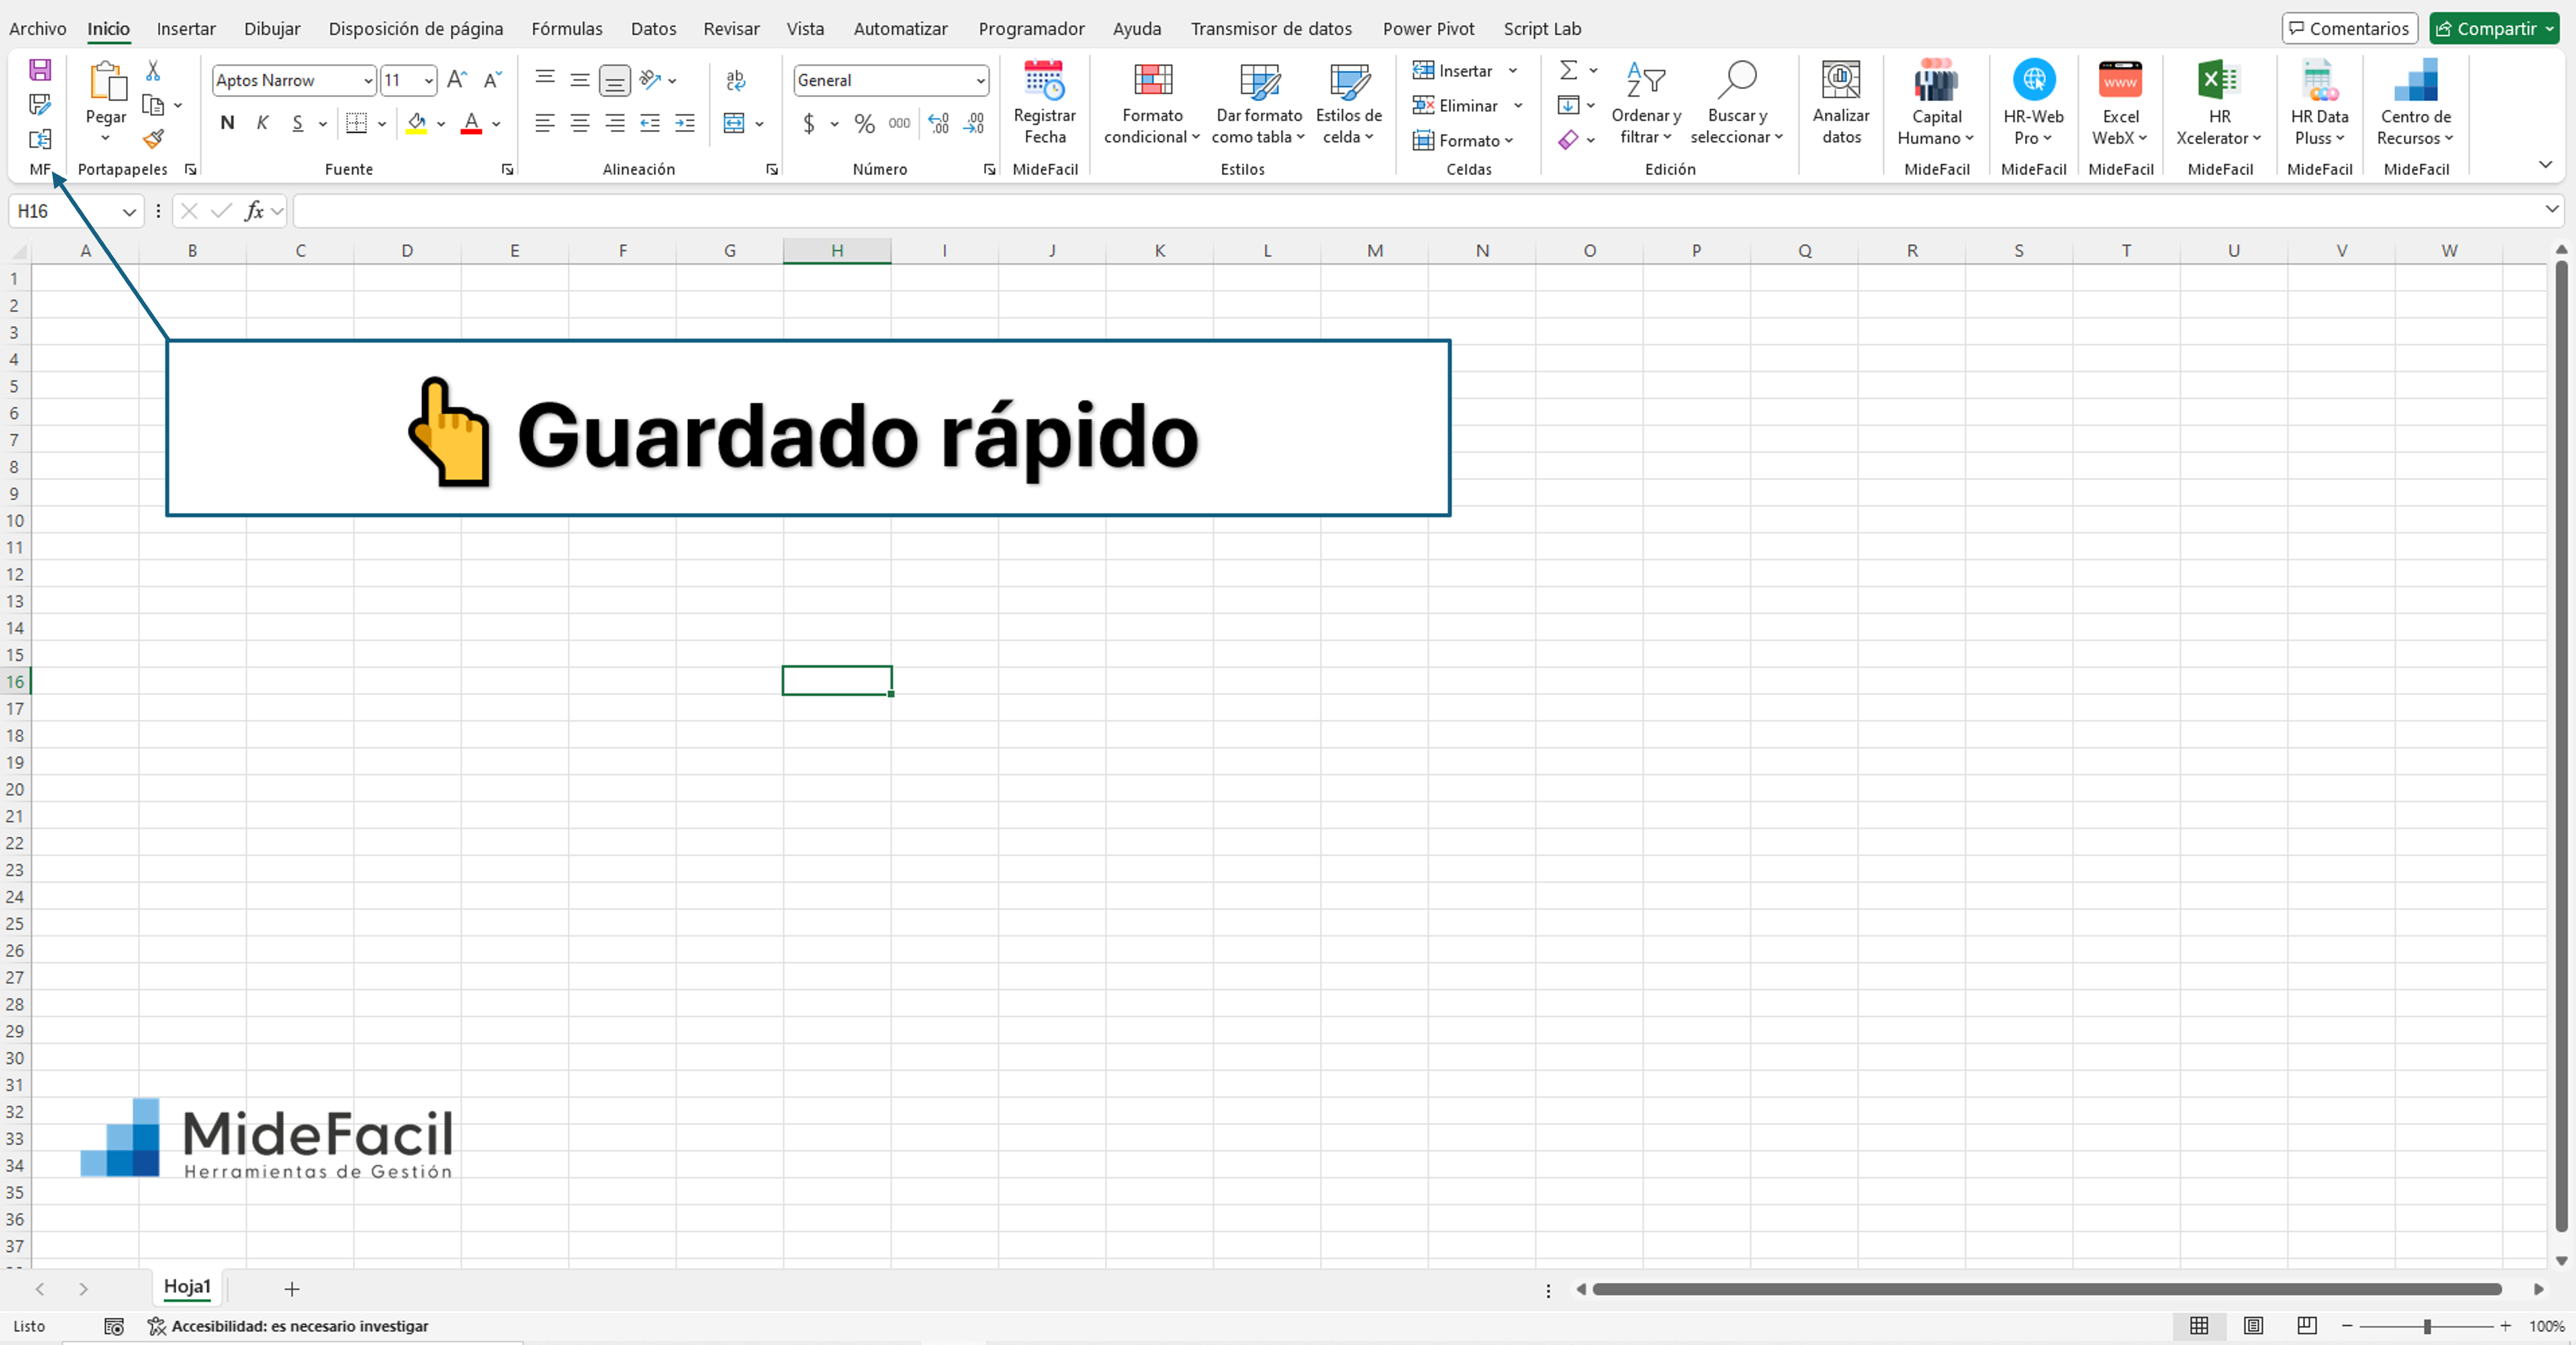Open the HR-Web Pro add-in

pyautogui.click(x=2033, y=81)
